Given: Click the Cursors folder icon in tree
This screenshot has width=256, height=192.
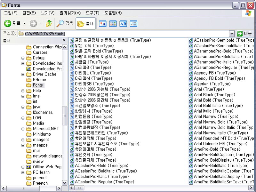Looking at the screenshot, I should click(29, 52).
